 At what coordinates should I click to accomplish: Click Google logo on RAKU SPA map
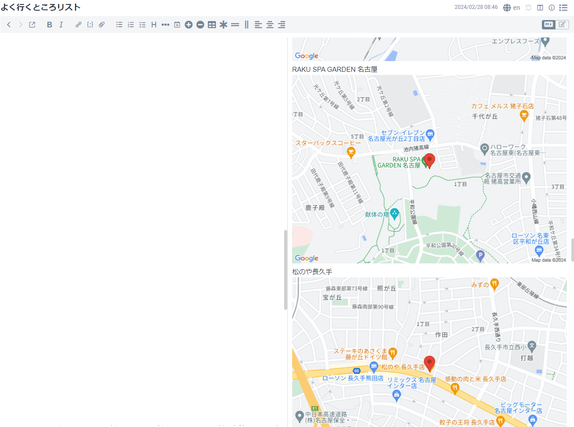[x=306, y=258]
